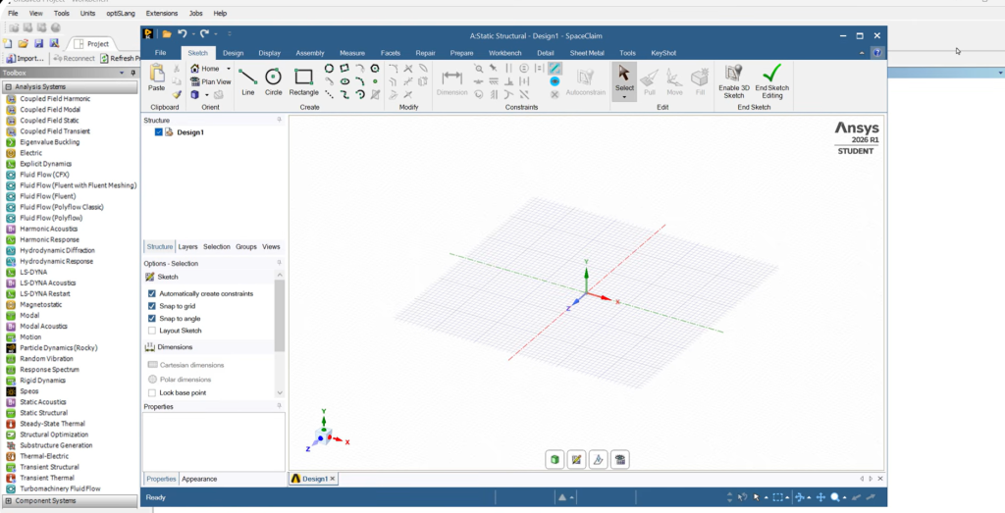
Task: Click the green solid mode icon in viewport
Action: 555,459
